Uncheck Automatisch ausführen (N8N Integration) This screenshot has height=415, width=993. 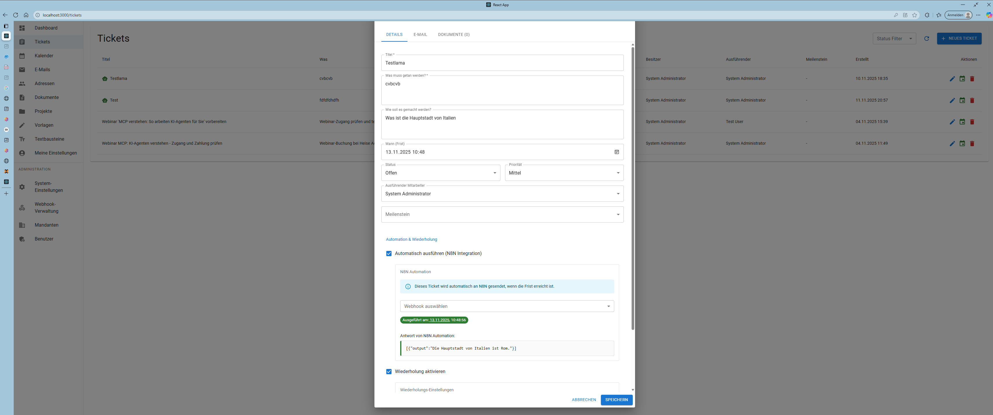(389, 254)
